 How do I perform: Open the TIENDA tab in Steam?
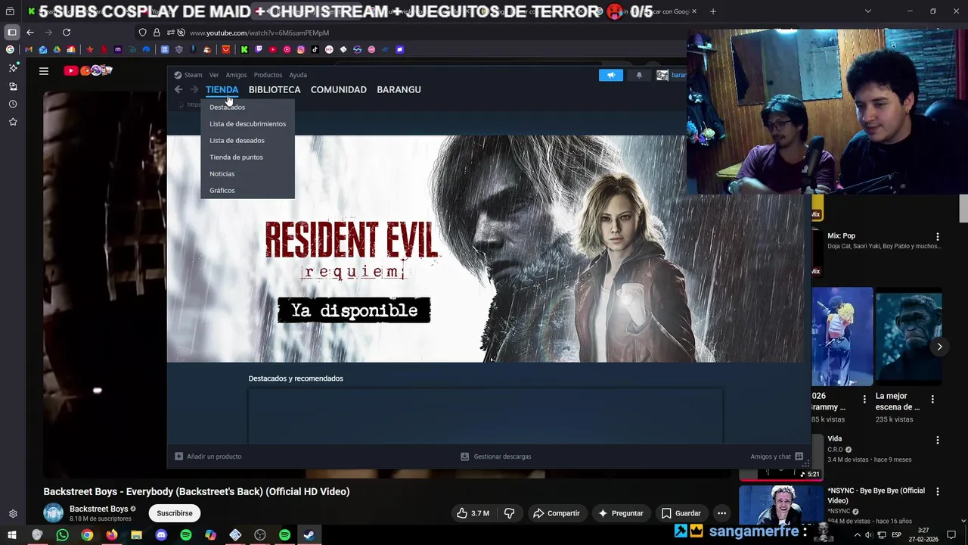(x=222, y=89)
